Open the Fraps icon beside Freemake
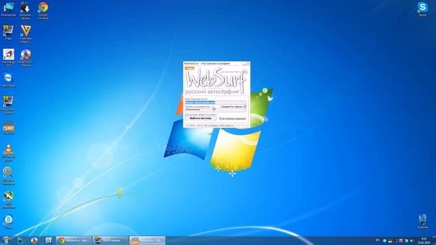The width and height of the screenshot is (436, 245). [8, 32]
